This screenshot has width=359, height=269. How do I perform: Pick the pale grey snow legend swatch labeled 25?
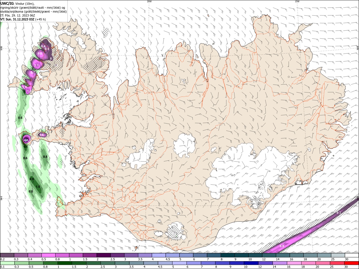[x=338, y=255]
